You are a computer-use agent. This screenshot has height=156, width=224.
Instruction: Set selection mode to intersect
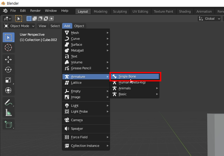pos(51,19)
